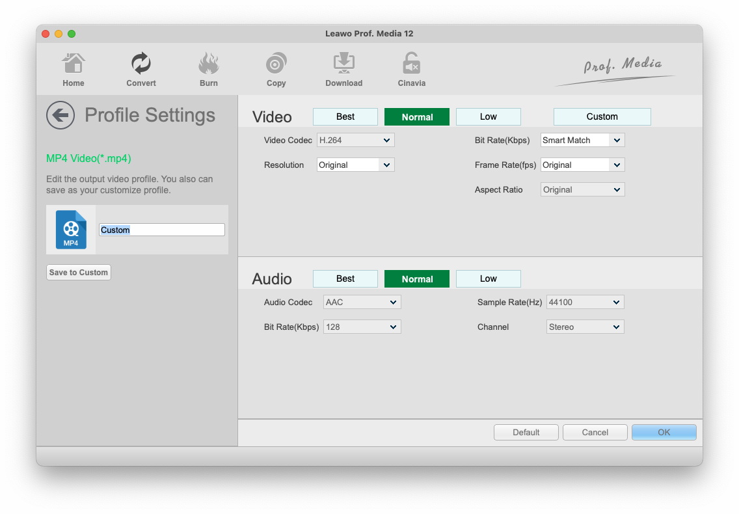Image resolution: width=739 pixels, height=514 pixels.
Task: Open the Burn flame icon
Action: (209, 65)
